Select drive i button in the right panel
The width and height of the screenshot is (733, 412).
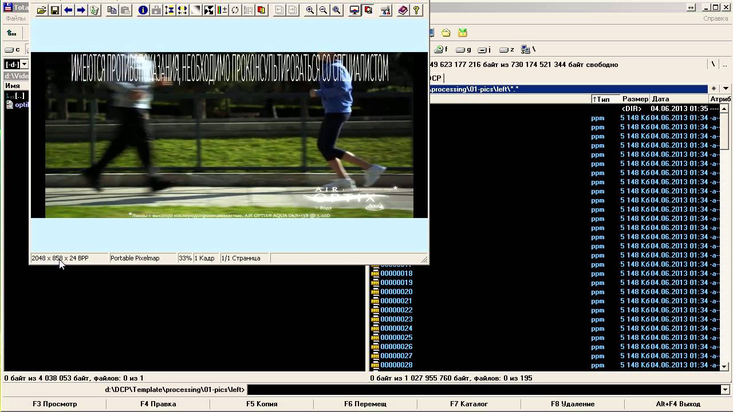pyautogui.click(x=485, y=50)
